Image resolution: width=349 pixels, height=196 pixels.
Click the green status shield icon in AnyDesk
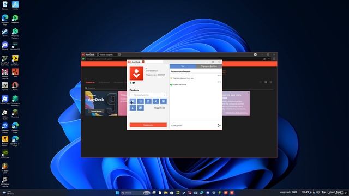point(83,59)
